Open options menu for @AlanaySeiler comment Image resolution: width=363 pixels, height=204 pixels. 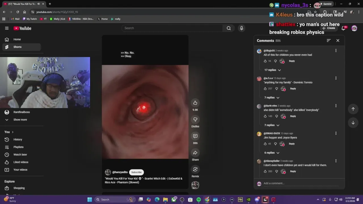point(336,161)
